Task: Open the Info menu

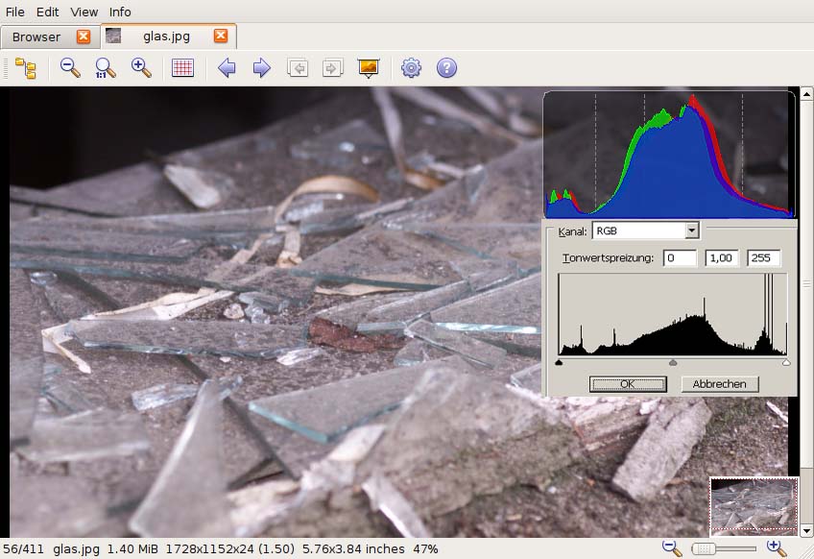Action: [120, 12]
